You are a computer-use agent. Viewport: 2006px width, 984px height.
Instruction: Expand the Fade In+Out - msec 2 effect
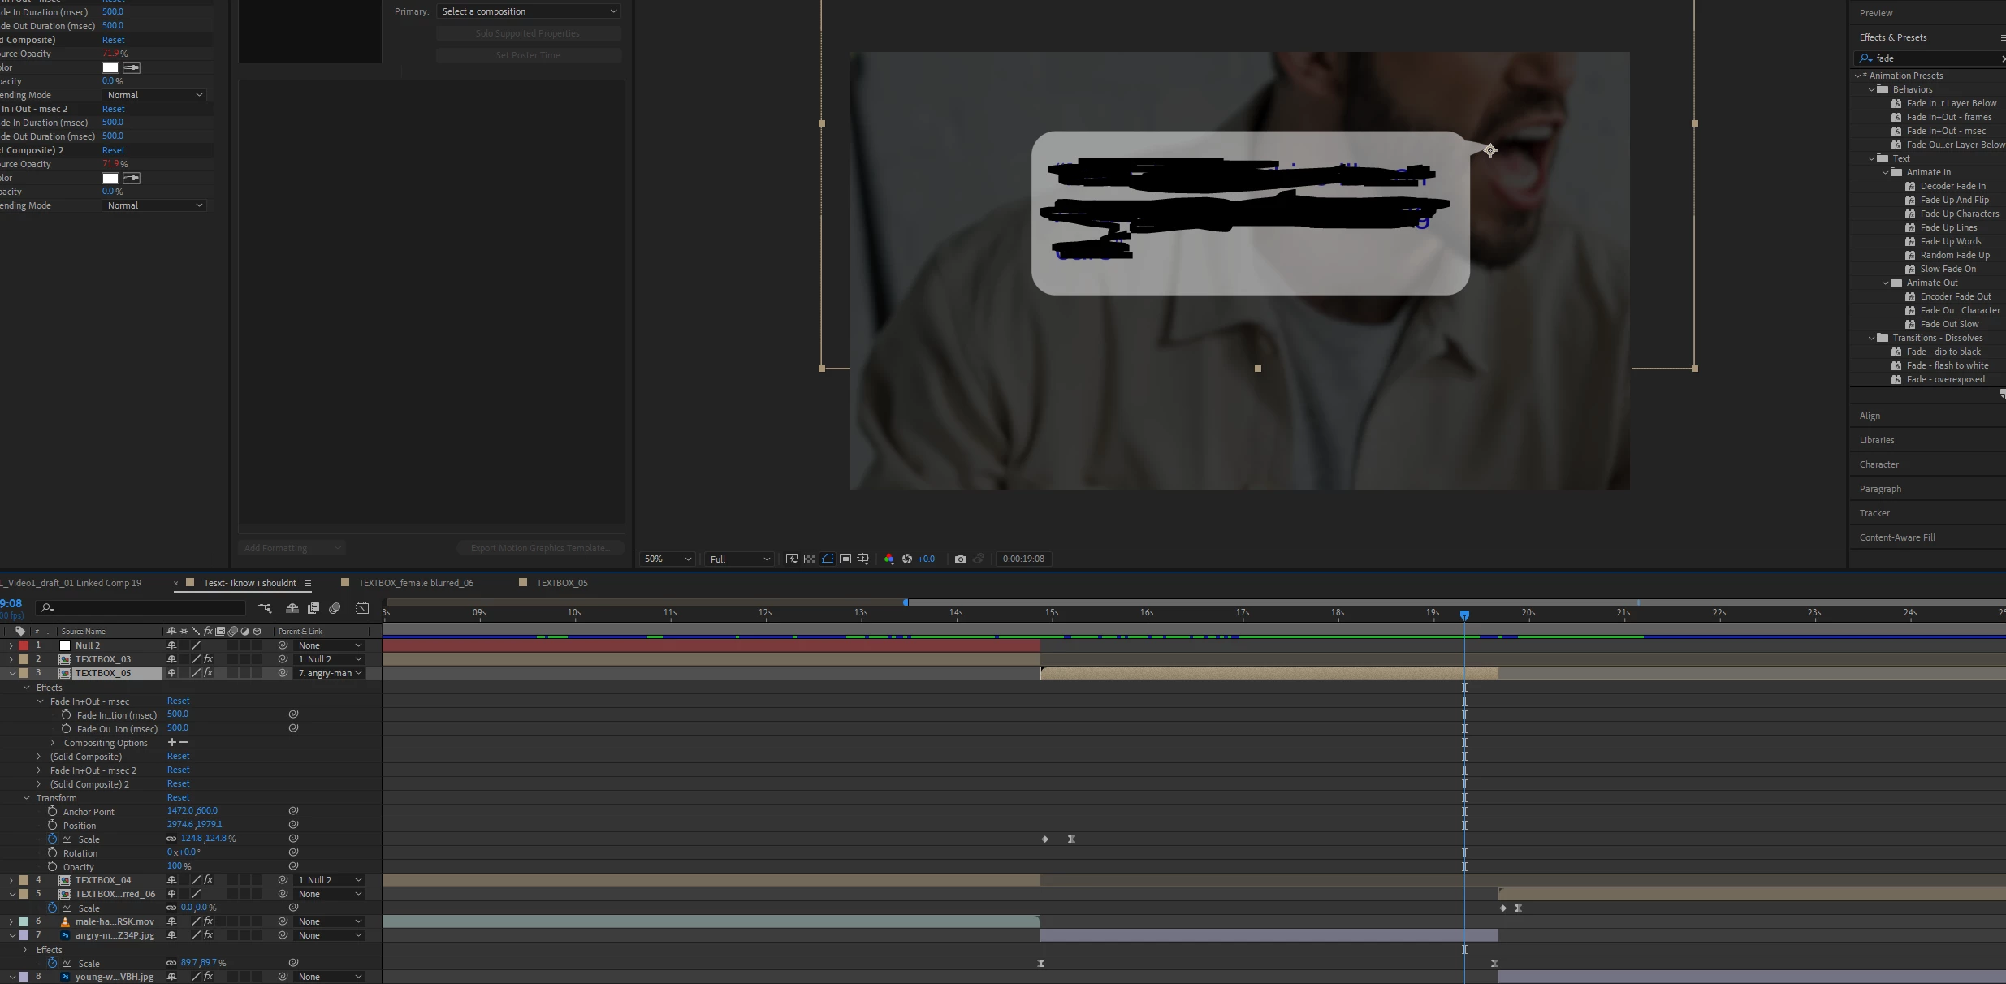39,770
